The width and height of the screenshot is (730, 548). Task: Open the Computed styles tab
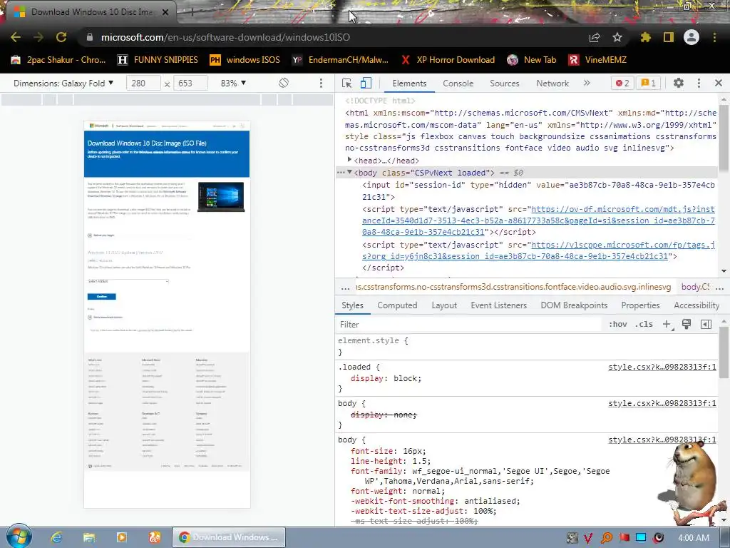coord(397,305)
